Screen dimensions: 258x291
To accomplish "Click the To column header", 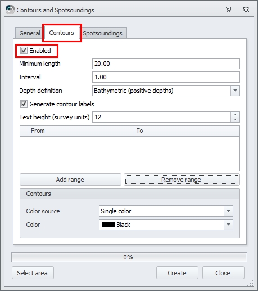I will (x=187, y=131).
